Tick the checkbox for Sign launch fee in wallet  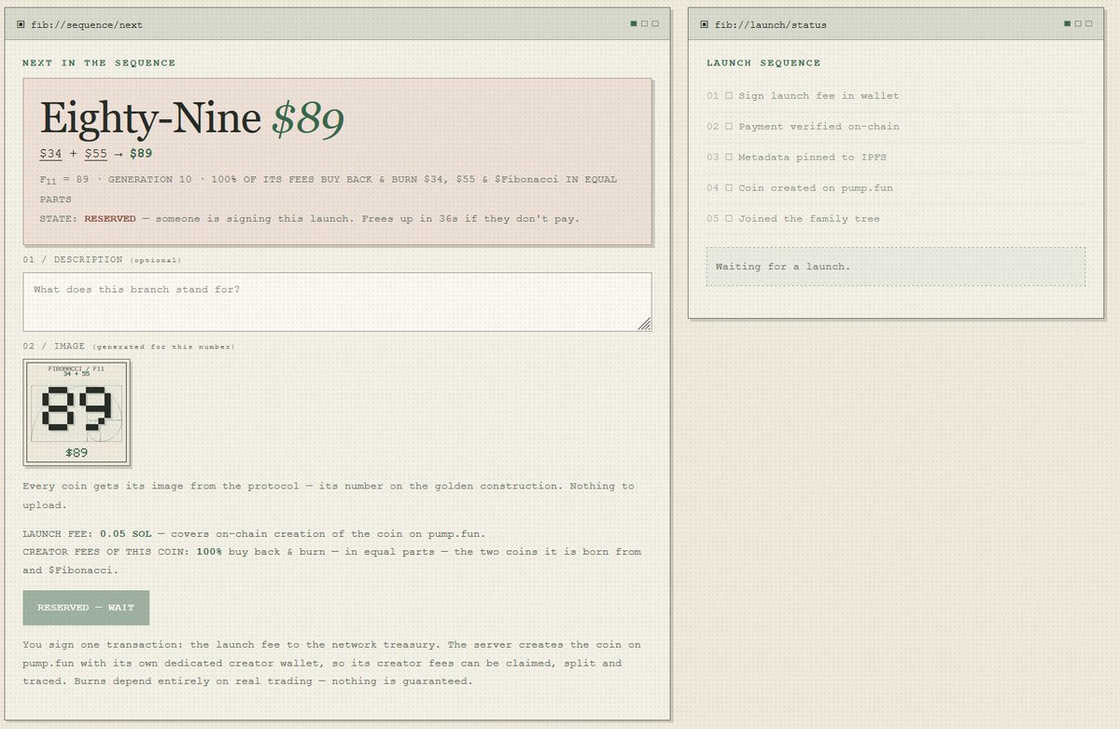pyautogui.click(x=729, y=96)
